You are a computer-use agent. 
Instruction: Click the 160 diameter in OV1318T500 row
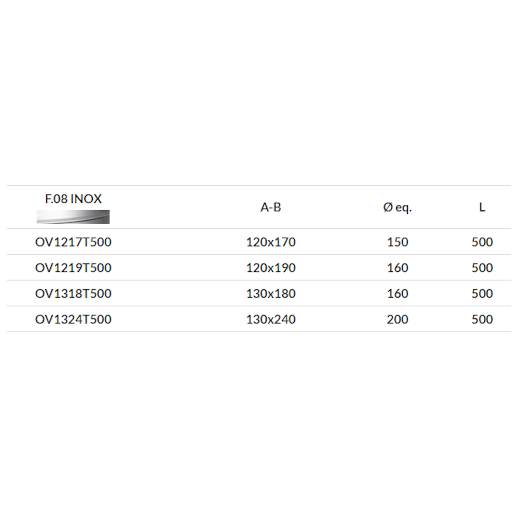(x=398, y=294)
